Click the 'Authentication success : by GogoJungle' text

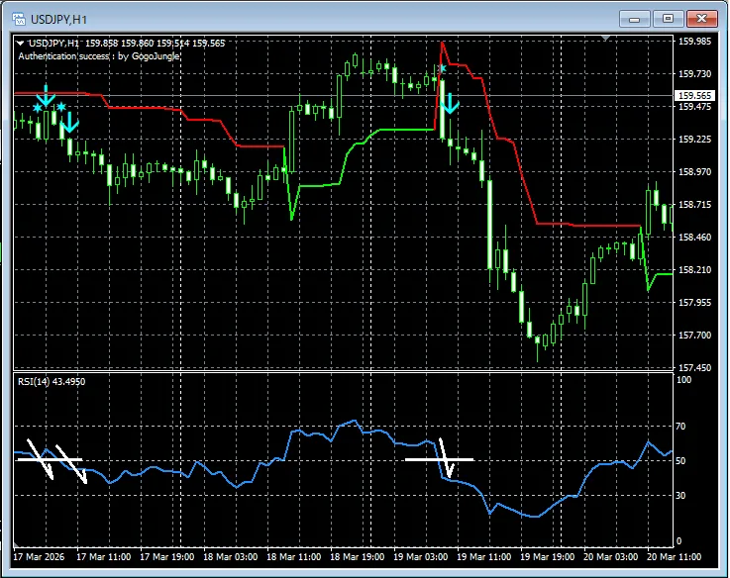pos(99,56)
